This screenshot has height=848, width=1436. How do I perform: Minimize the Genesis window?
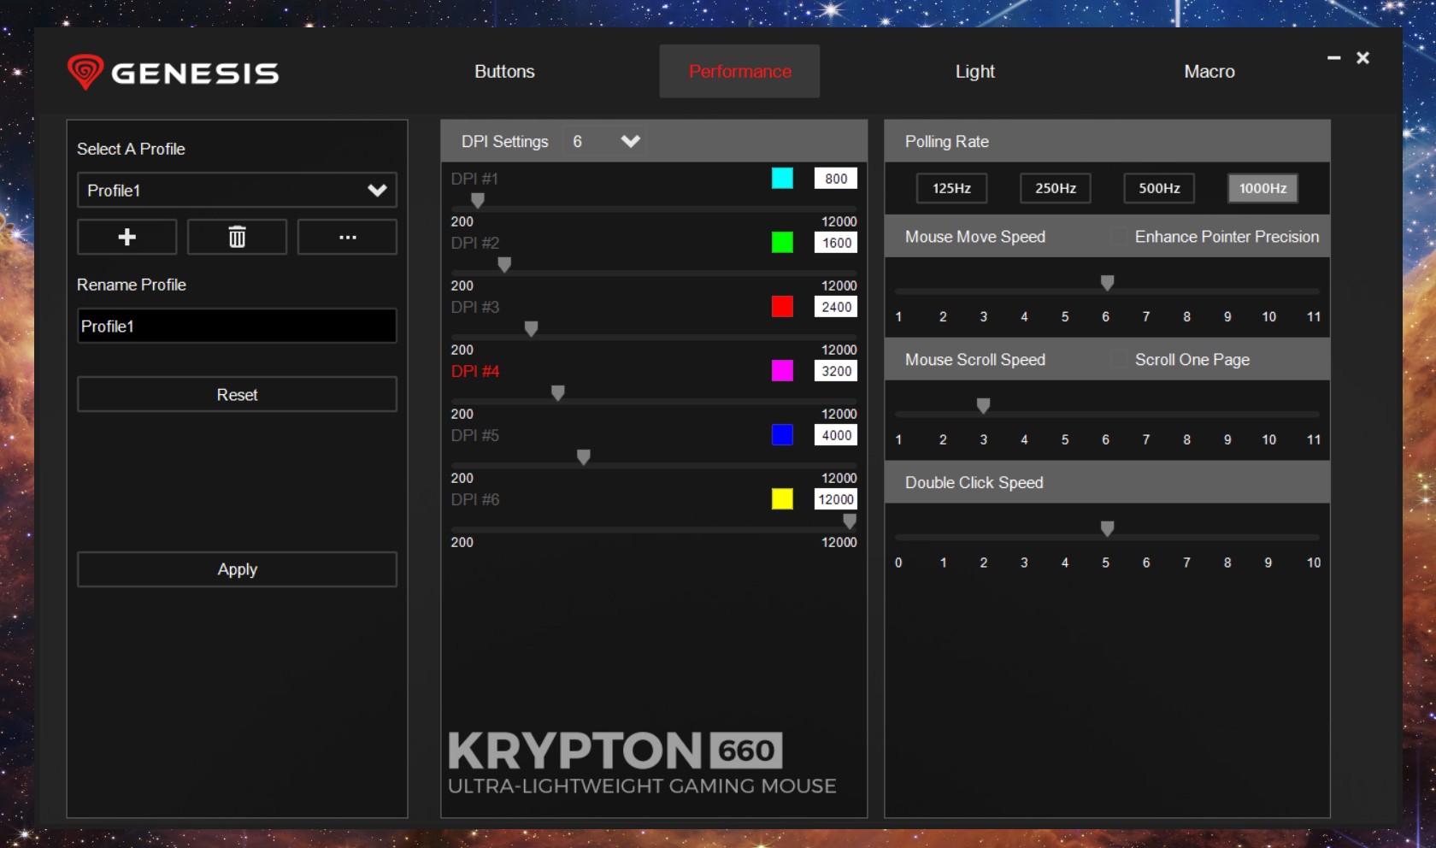point(1333,58)
